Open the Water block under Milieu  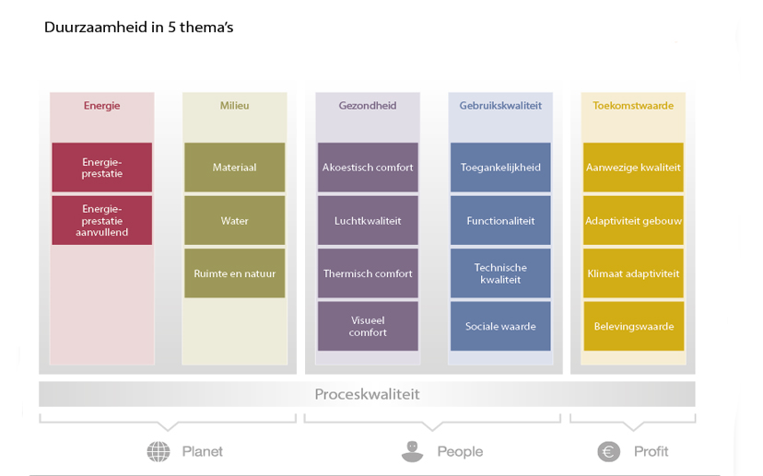235,220
